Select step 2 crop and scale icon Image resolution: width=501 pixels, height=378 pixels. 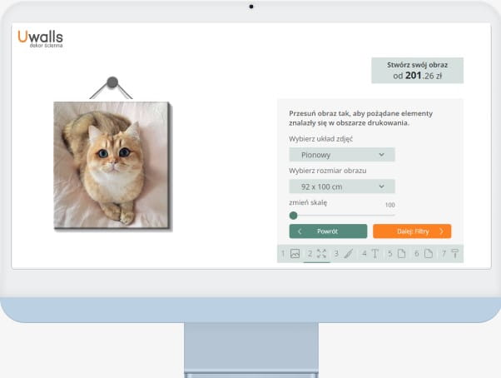pos(321,254)
